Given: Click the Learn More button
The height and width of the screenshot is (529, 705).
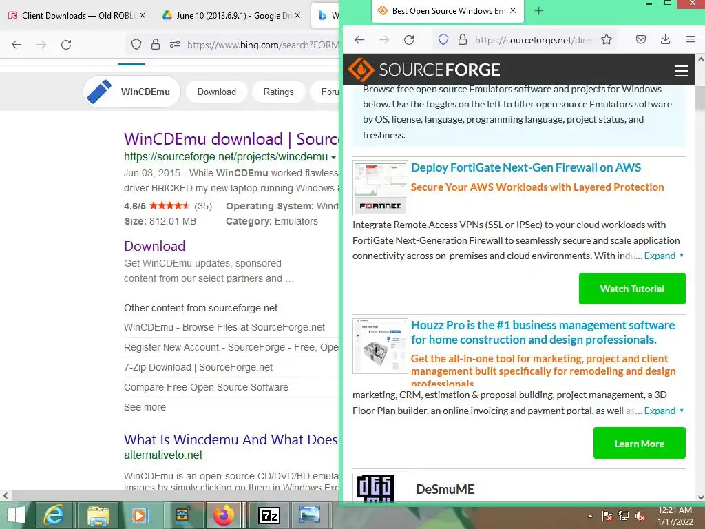Looking at the screenshot, I should point(640,443).
